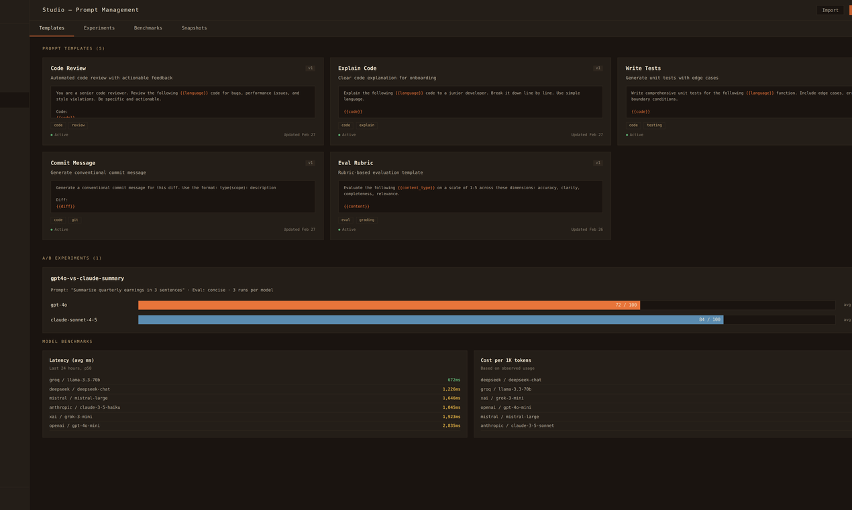Open the Benchmarks tab
This screenshot has height=510, width=852.
point(148,28)
